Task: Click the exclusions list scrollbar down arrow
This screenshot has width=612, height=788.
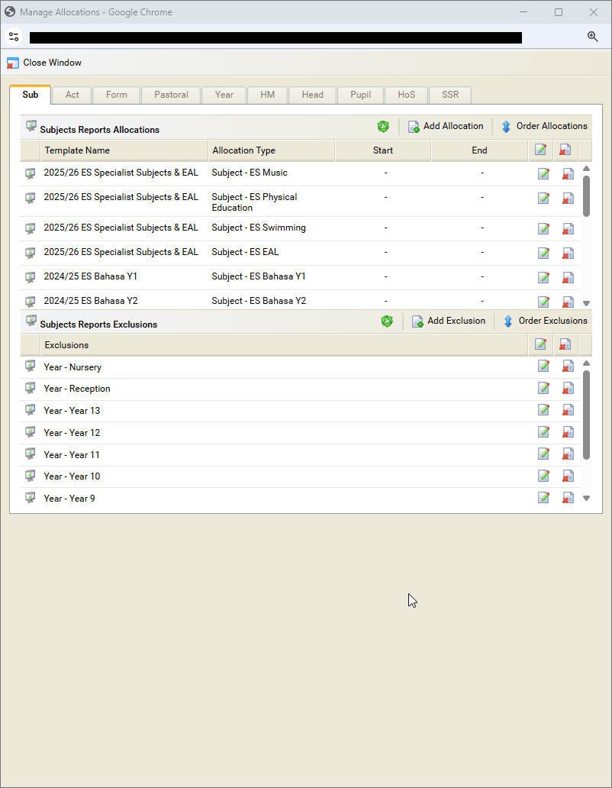Action: pos(586,498)
